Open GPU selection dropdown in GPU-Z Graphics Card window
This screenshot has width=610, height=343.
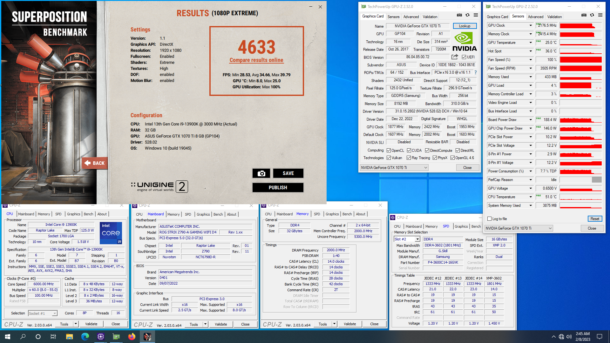point(394,168)
